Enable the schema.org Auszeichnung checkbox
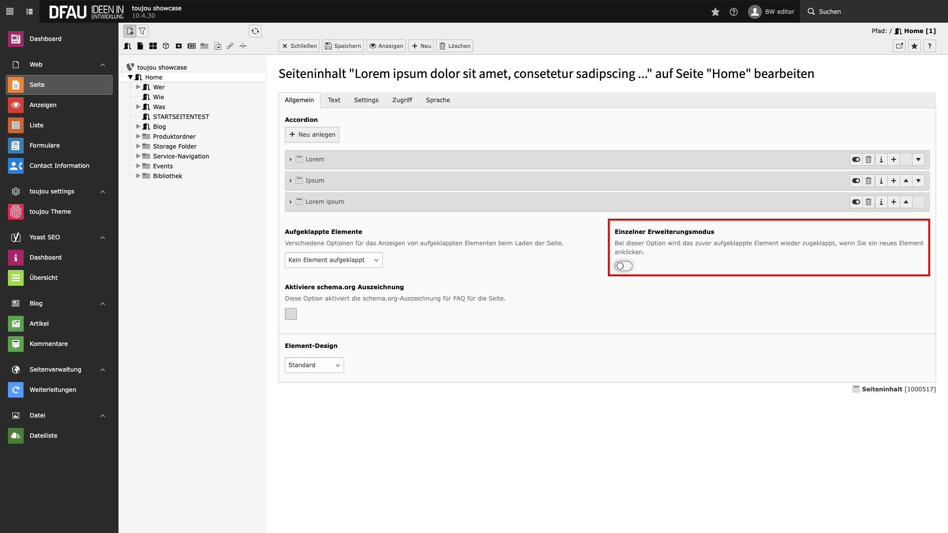The image size is (948, 533). pyautogui.click(x=291, y=314)
